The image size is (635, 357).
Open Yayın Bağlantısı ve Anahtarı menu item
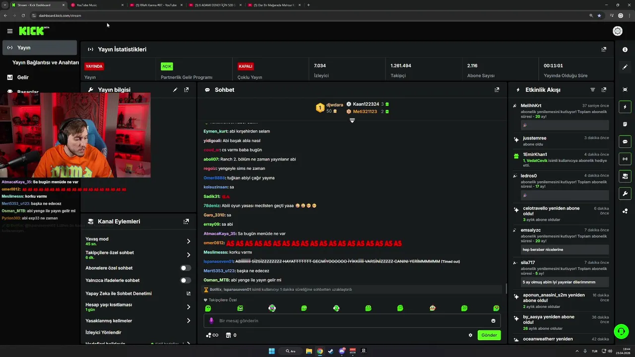tap(45, 62)
